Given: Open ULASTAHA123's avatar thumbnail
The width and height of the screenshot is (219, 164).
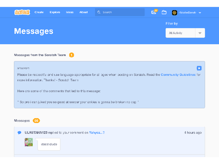Looking at the screenshot, I should pyautogui.click(x=29, y=142).
